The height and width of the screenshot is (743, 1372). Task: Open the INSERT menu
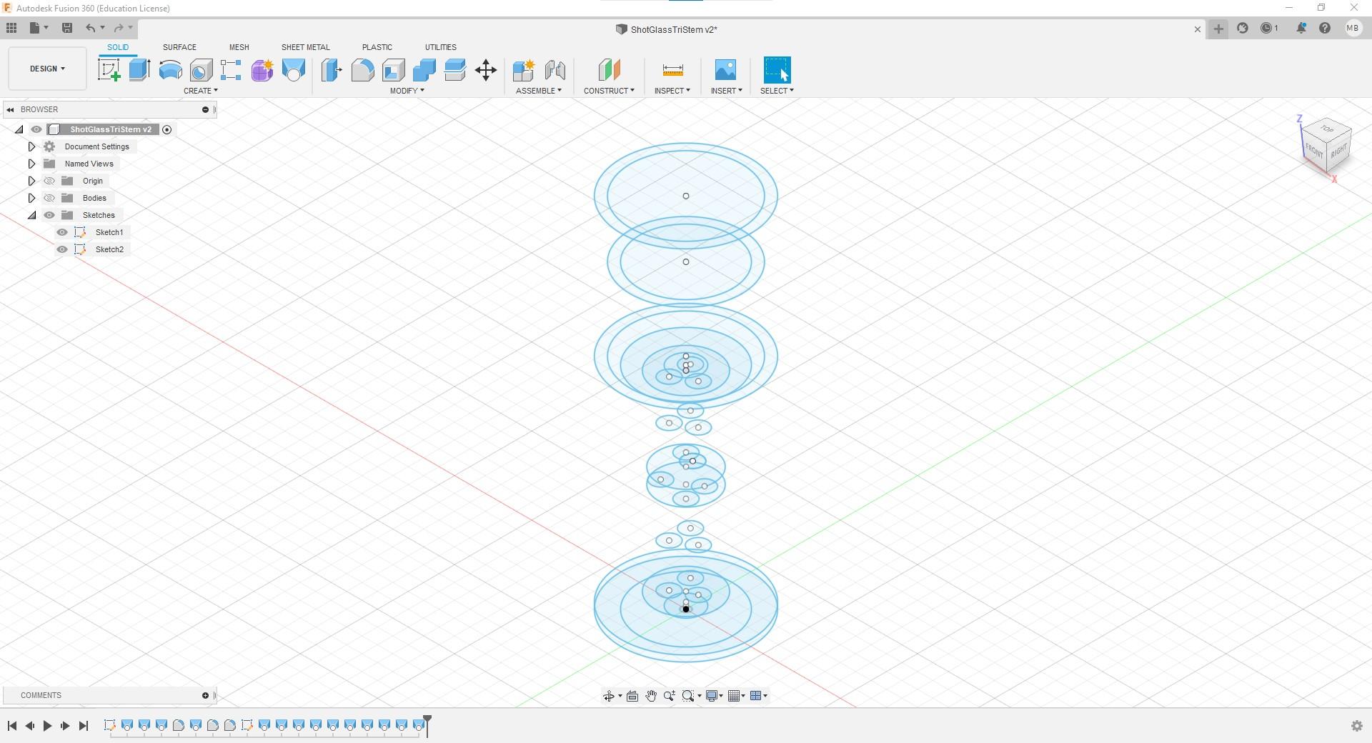pyautogui.click(x=726, y=91)
